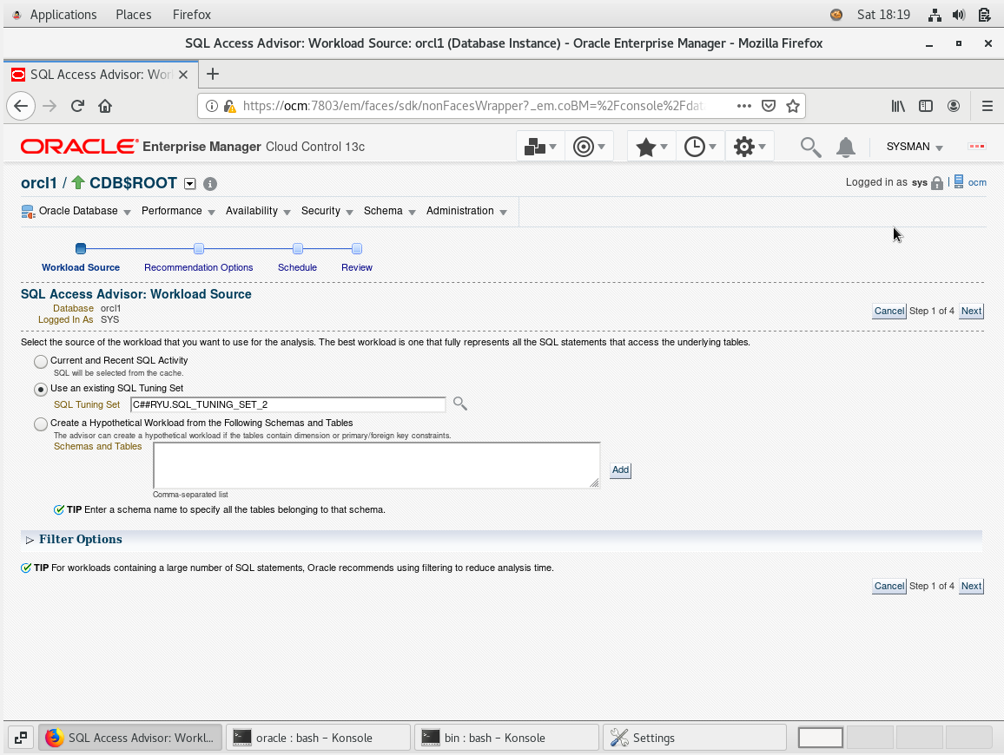Open the Schema dropdown menu
The width and height of the screenshot is (1004, 755).
[x=389, y=211]
